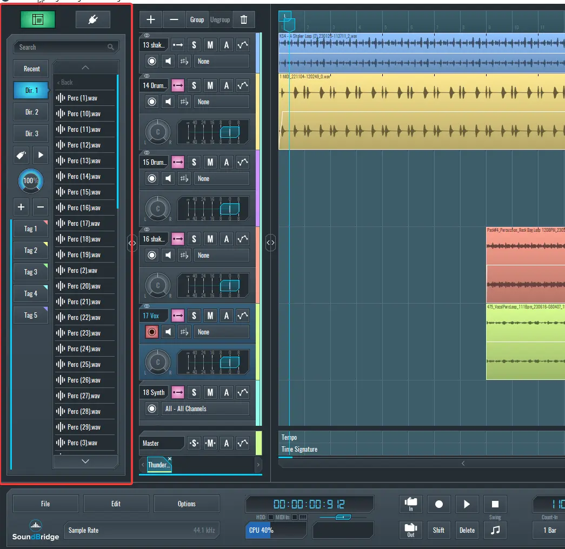
Task: Click the punch Out camera icon
Action: pos(411,530)
